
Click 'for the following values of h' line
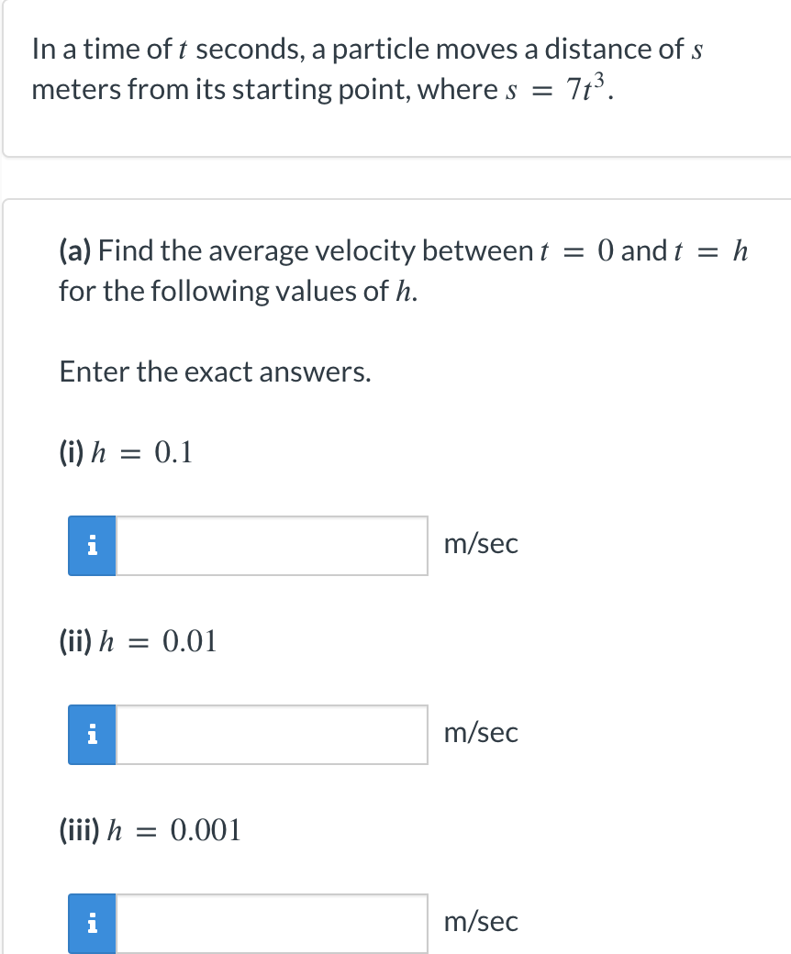click(239, 291)
